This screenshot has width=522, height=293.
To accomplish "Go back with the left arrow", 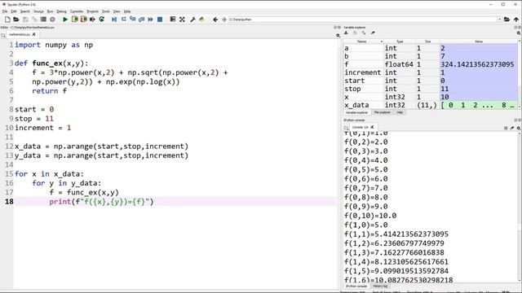I will point(215,20).
